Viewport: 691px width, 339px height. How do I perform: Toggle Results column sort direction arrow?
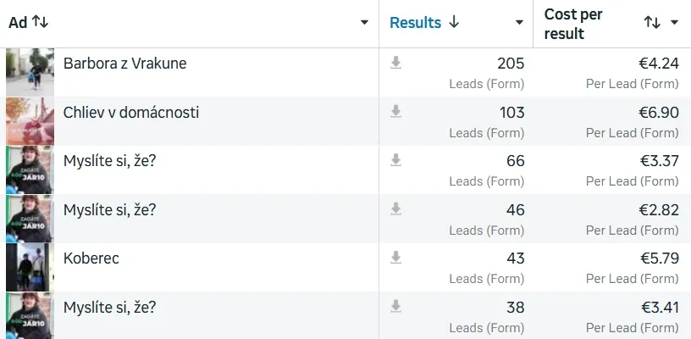[x=454, y=22]
